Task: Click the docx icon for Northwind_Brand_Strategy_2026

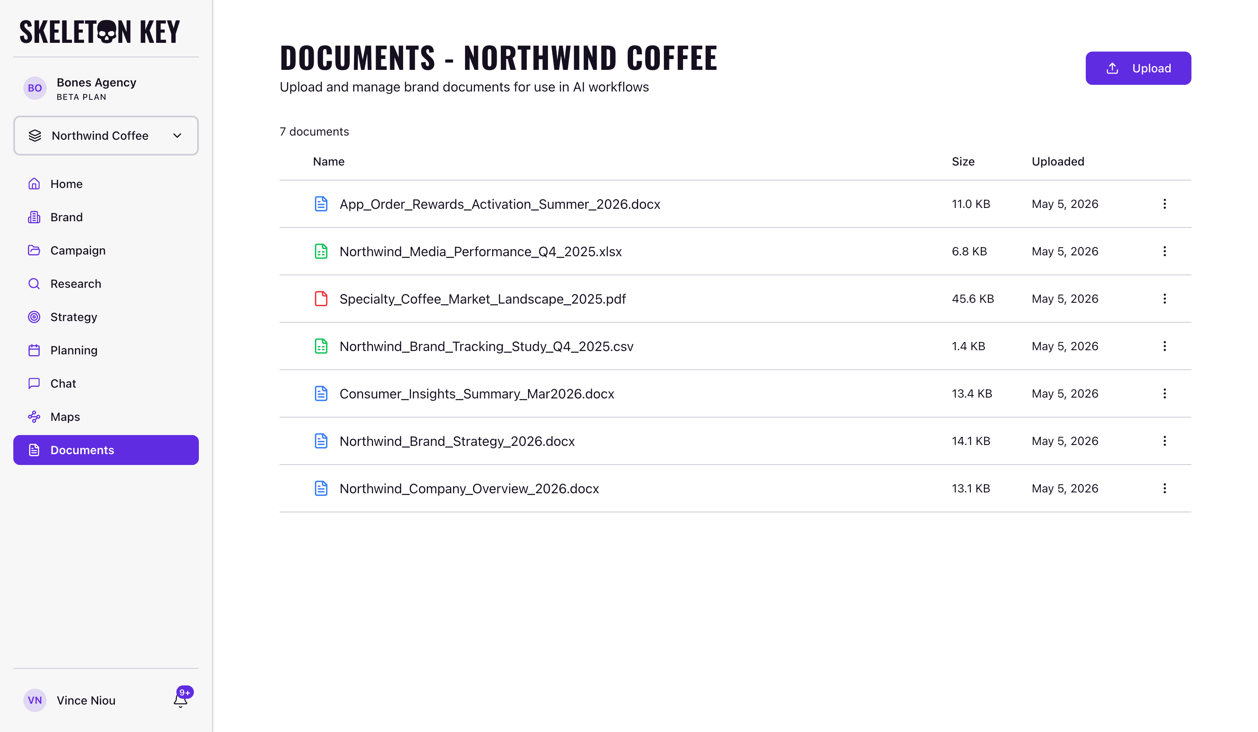Action: [x=321, y=441]
